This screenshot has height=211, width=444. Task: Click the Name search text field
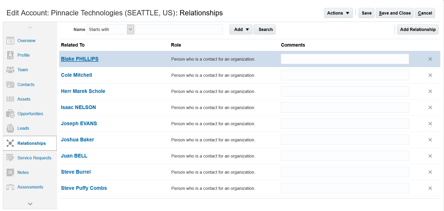pyautogui.click(x=179, y=29)
